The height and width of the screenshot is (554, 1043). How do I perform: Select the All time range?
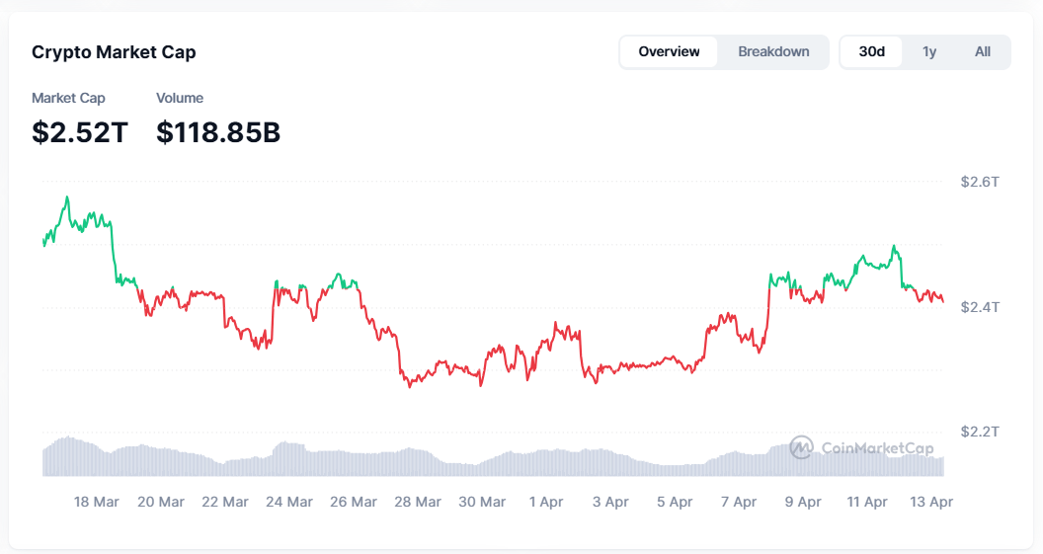(x=983, y=52)
